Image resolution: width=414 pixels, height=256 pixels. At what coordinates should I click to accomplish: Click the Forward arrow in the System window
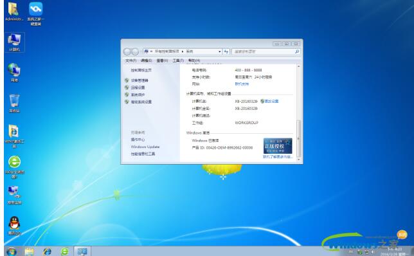click(135, 51)
